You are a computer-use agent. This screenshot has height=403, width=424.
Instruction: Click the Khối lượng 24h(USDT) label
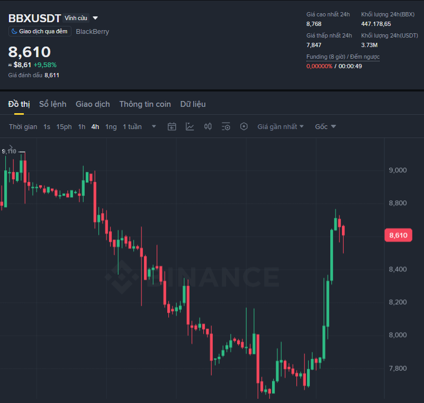[390, 35]
